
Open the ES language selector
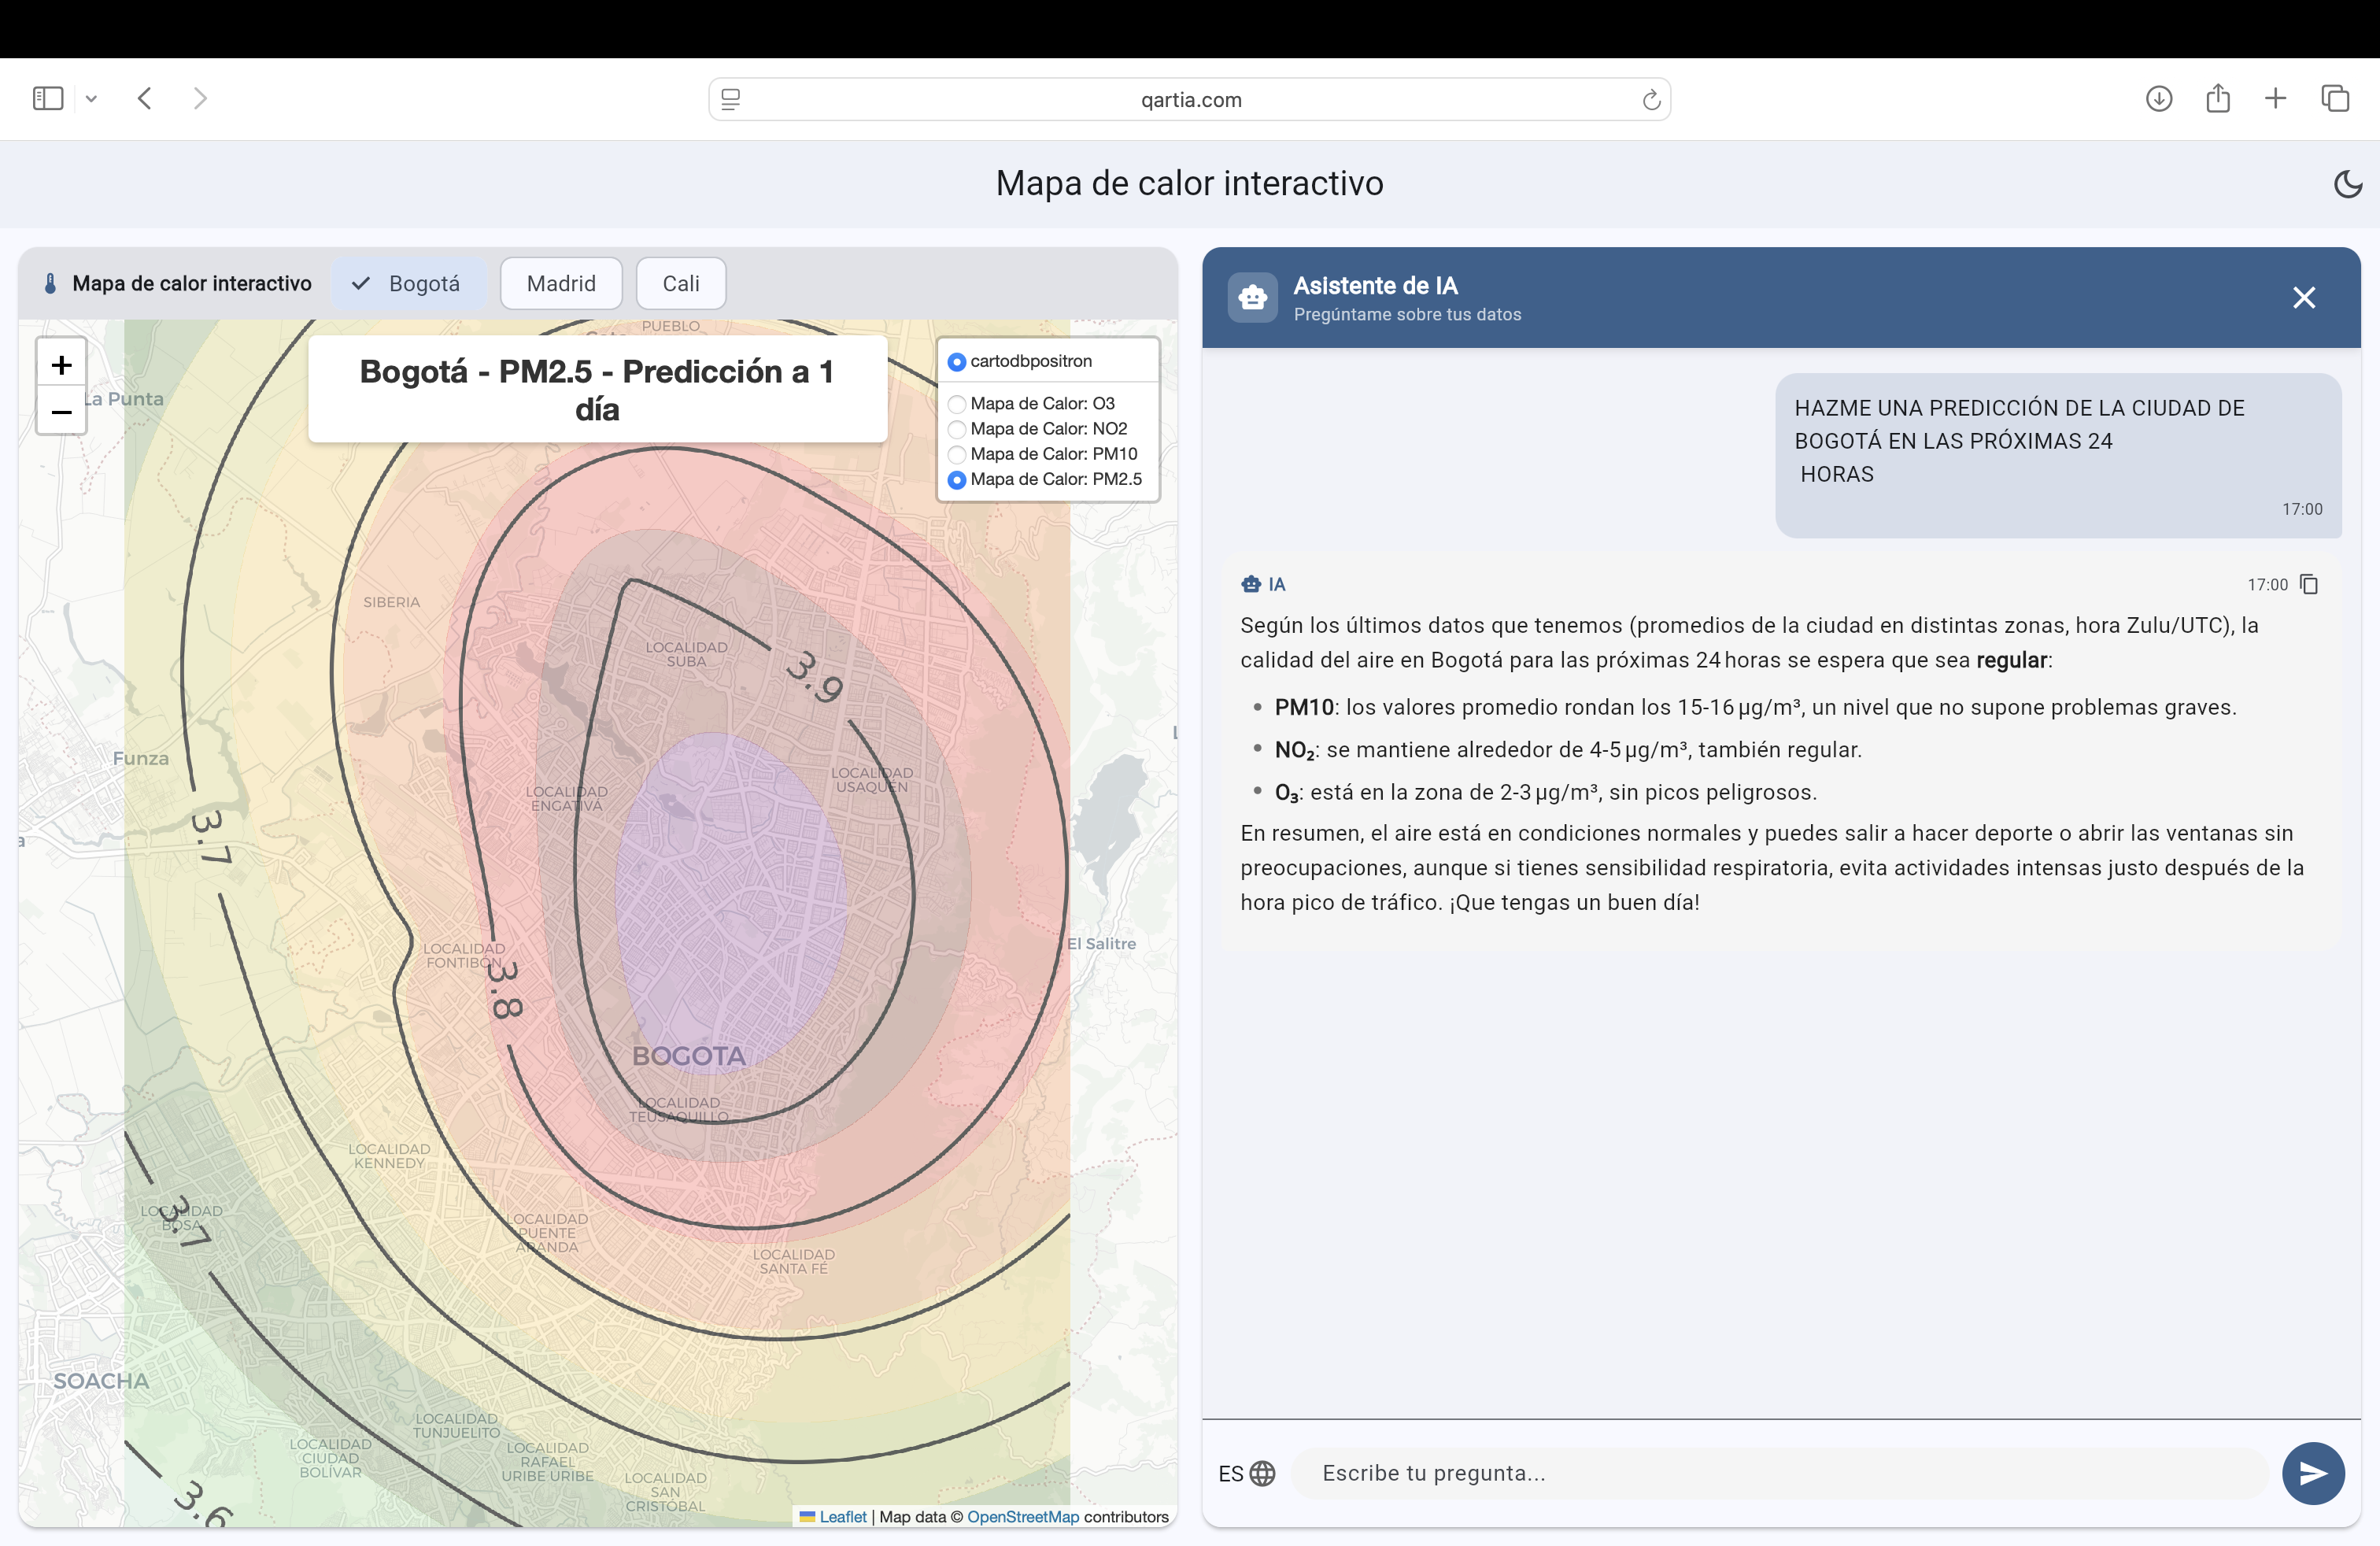click(x=1247, y=1473)
